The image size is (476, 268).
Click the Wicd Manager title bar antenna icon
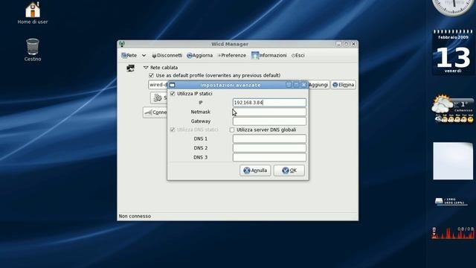click(122, 44)
